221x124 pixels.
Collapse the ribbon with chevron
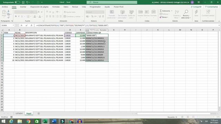(x=219, y=21)
